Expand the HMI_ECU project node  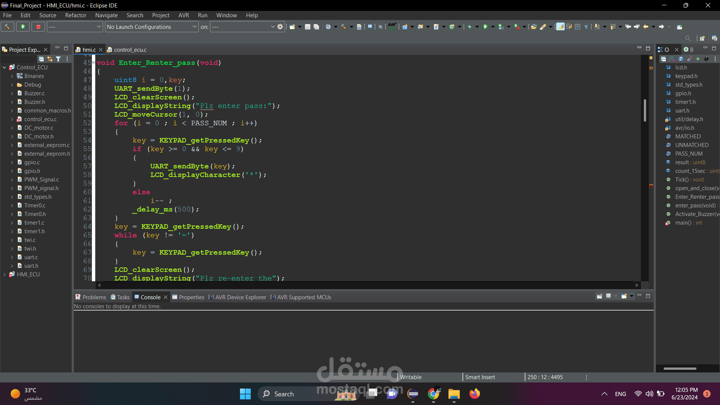click(x=4, y=274)
